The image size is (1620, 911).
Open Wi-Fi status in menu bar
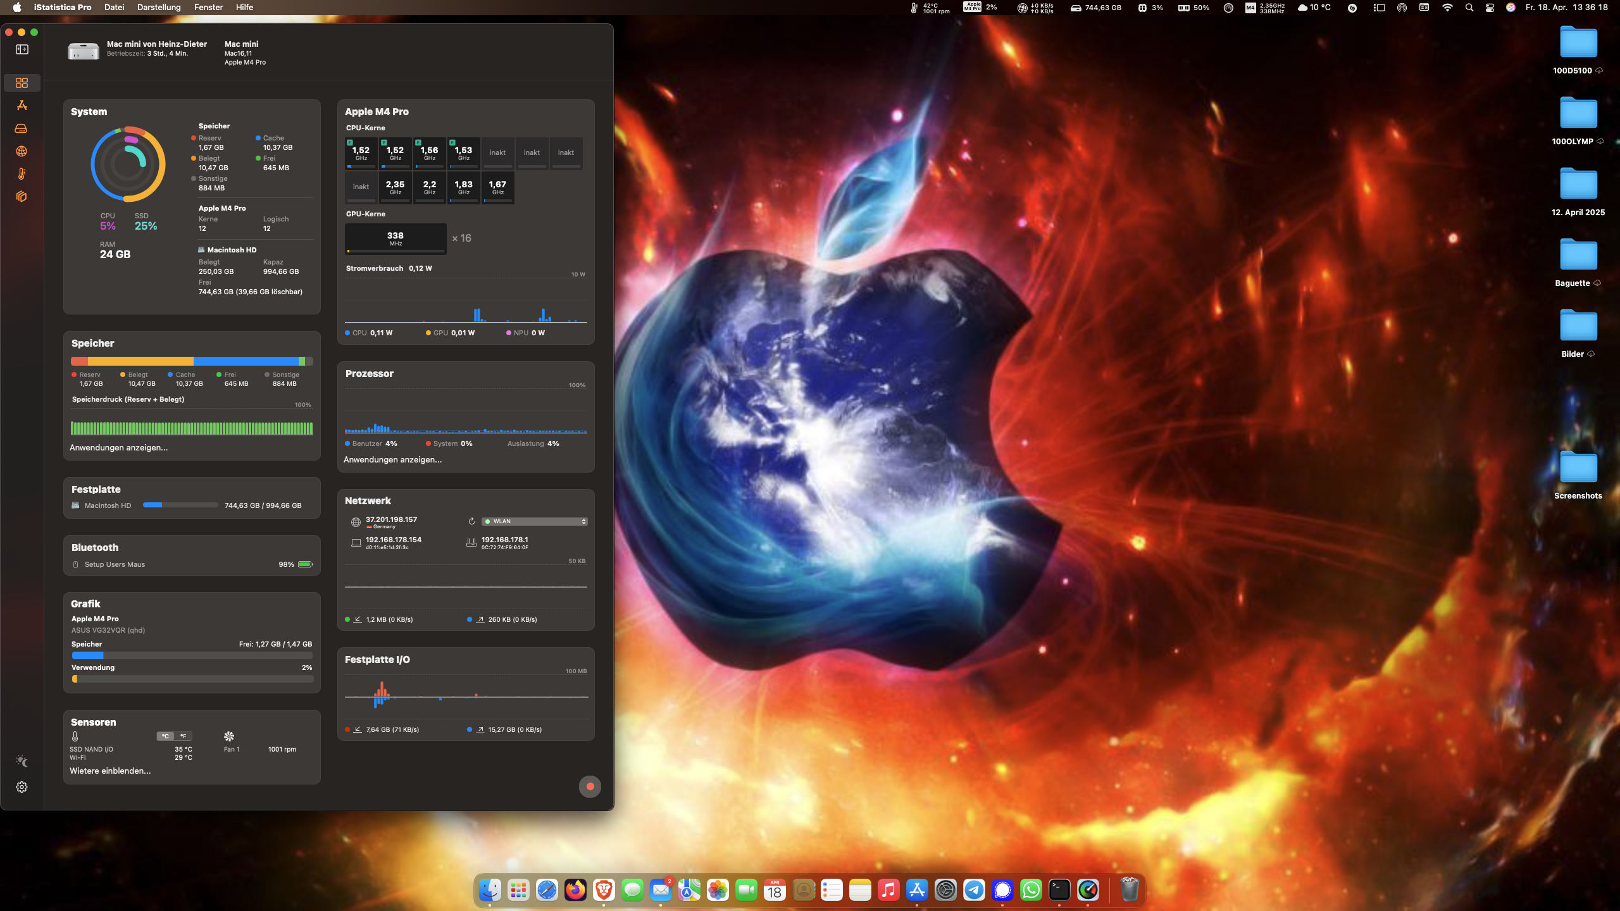click(1447, 8)
